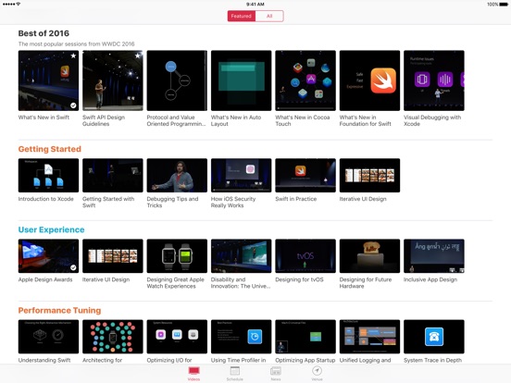Open Debugging Tips and Tricks thumbnail

click(x=177, y=175)
